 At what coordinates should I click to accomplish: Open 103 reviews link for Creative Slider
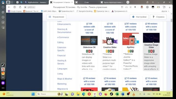coord(110,28)
